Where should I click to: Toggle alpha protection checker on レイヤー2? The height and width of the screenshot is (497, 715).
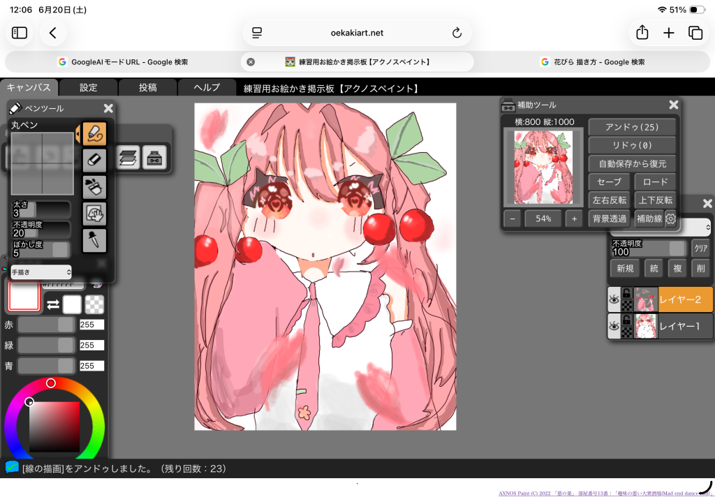(x=628, y=306)
